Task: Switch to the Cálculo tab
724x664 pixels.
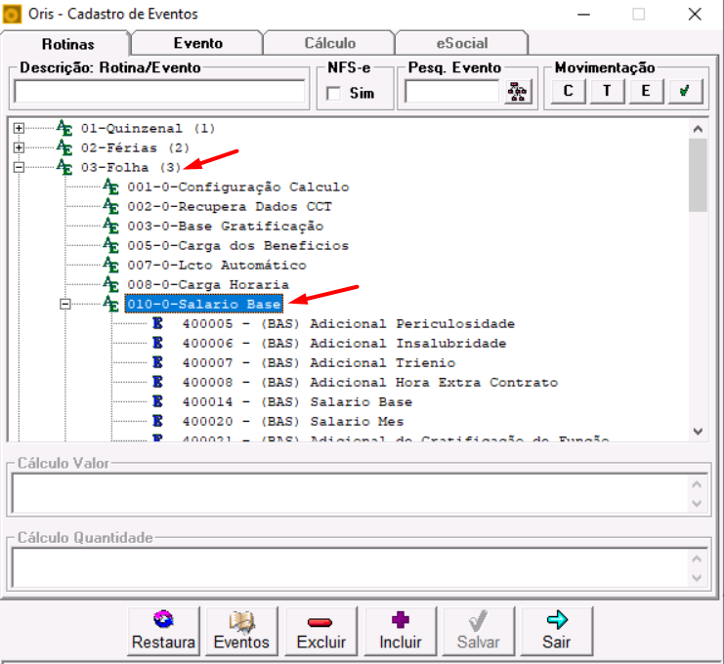Action: click(329, 43)
